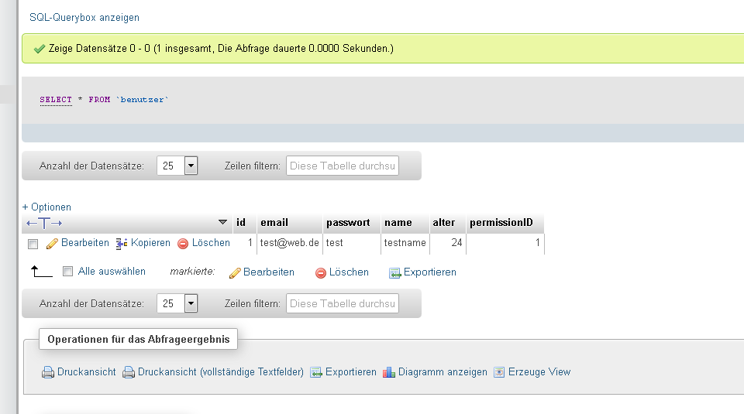
Task: Open the lower Anzahl der Datensätze dropdown
Action: click(191, 303)
